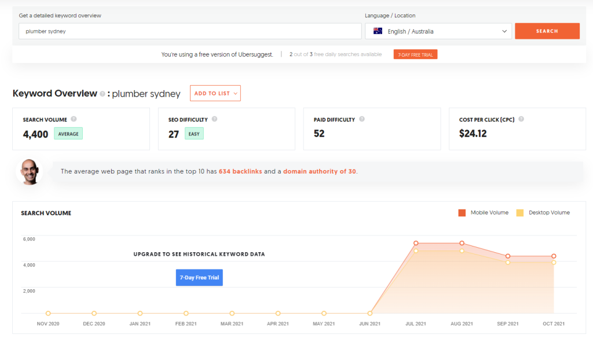Click the blue 7-Day Free Trial button
593x339 pixels.
(199, 278)
